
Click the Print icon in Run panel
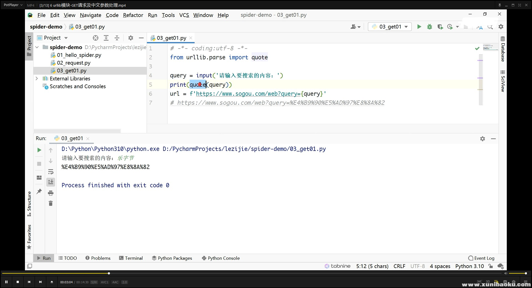(50, 193)
